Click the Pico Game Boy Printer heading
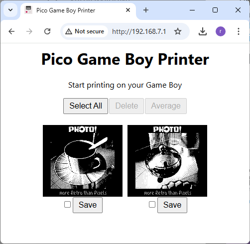The image size is (250, 244). point(125,60)
